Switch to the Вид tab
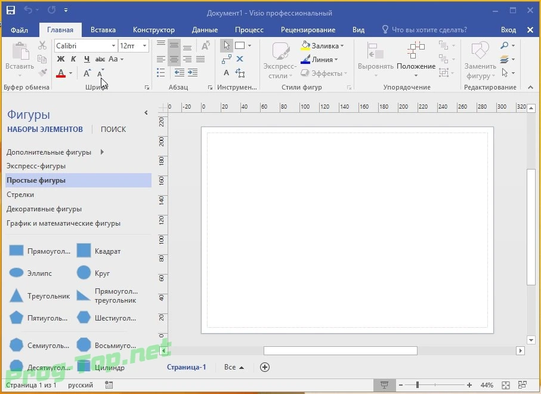541x394 pixels. 358,30
